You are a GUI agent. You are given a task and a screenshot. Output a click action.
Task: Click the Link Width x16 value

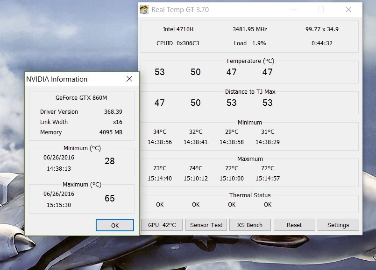[x=118, y=122]
